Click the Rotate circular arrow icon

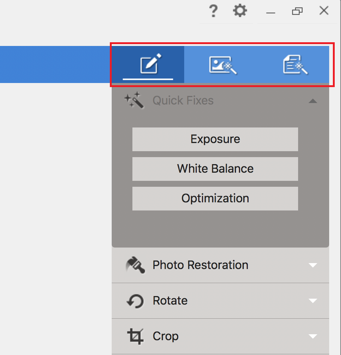coord(135,301)
